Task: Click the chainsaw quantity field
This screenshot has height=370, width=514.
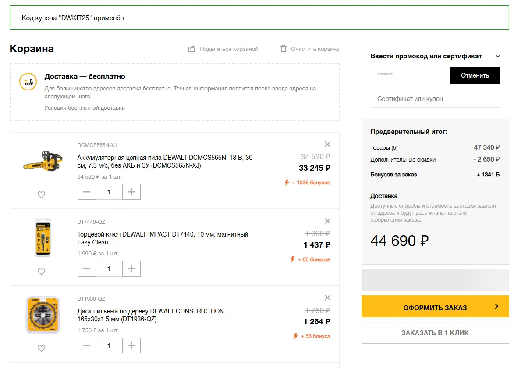Action: point(109,192)
